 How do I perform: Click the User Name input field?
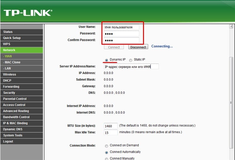[121, 27]
